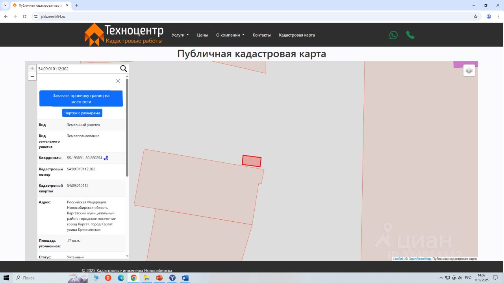Click Заказать проверку границ на местности button
This screenshot has width=504, height=283.
[81, 99]
